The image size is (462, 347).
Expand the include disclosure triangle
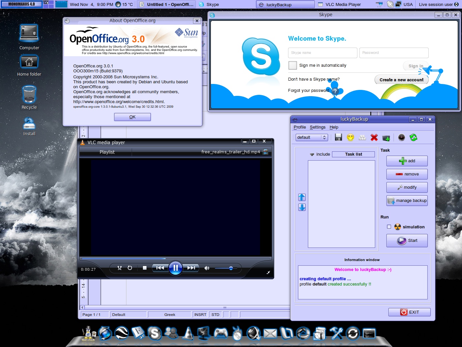312,154
